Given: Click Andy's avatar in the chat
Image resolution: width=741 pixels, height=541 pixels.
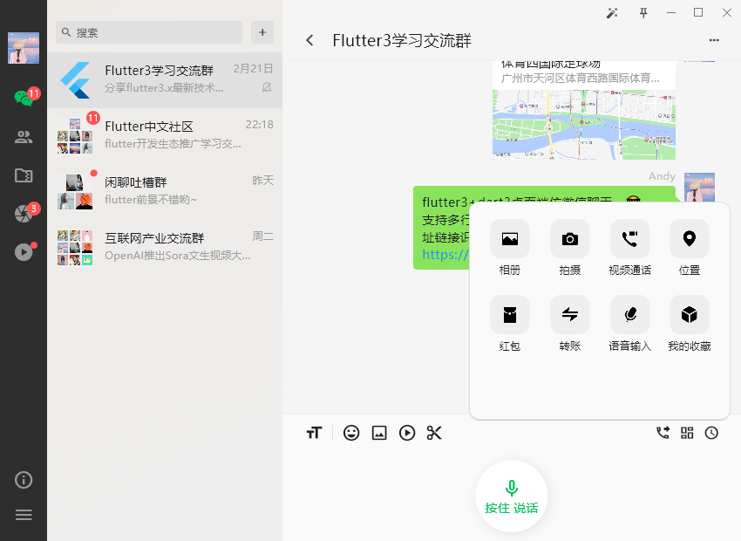Looking at the screenshot, I should click(x=699, y=188).
